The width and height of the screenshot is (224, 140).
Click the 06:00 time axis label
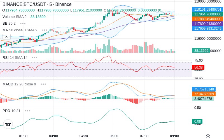(114, 136)
